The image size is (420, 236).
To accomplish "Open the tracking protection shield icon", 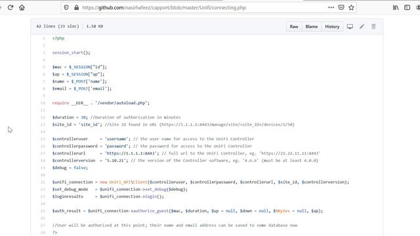I will point(66,7).
